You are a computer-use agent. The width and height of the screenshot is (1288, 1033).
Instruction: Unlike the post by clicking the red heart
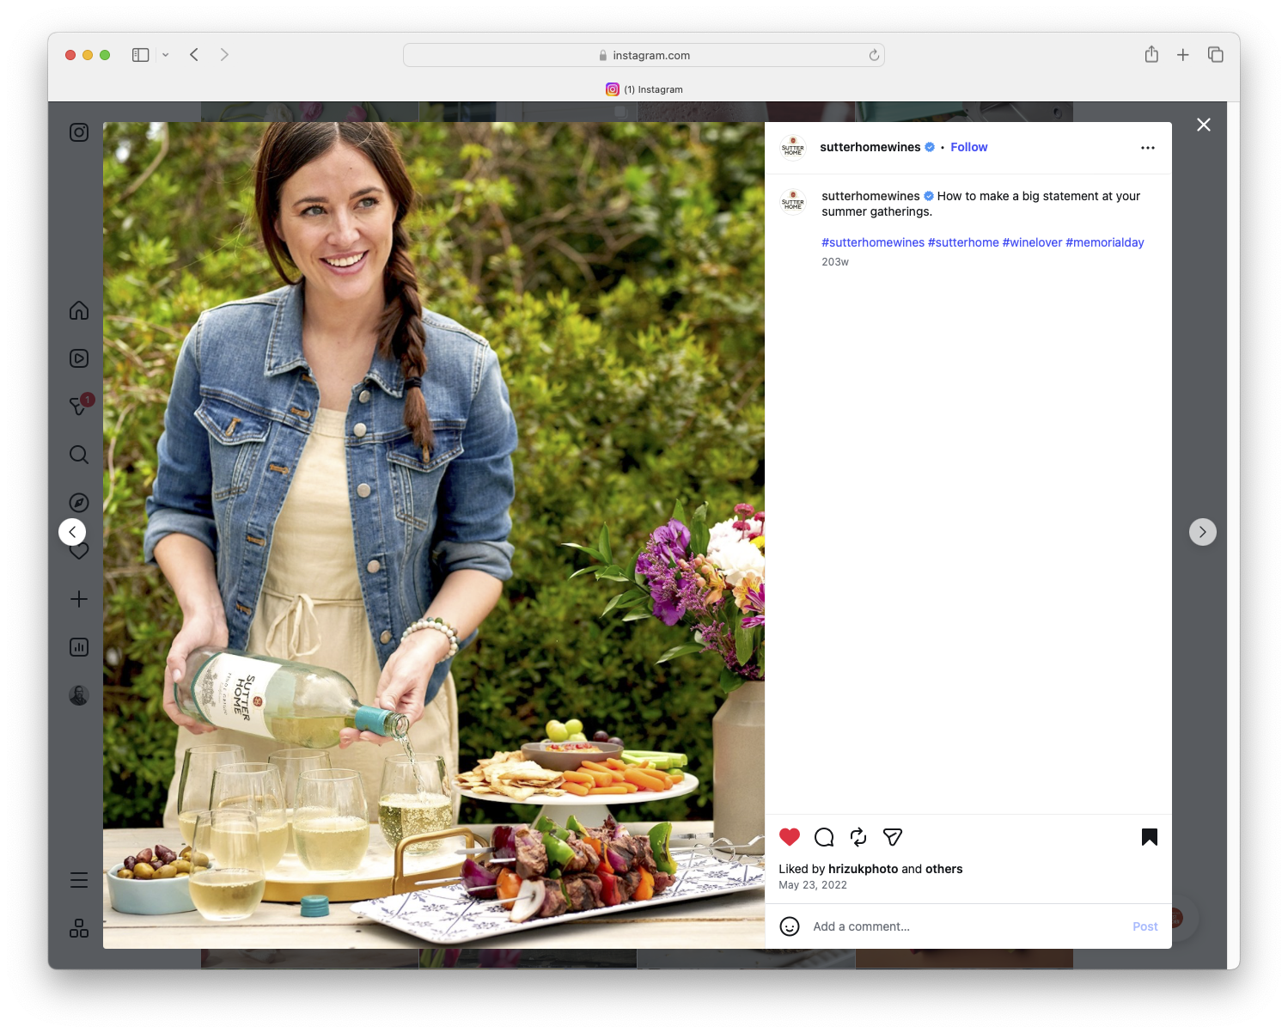789,837
